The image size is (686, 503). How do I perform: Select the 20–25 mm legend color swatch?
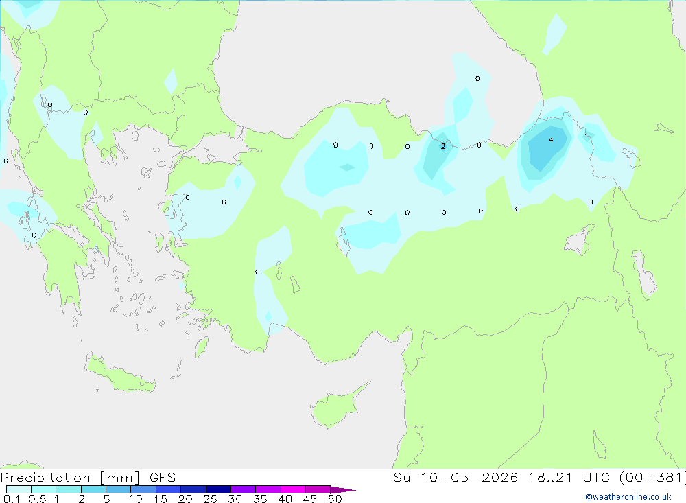click(193, 489)
